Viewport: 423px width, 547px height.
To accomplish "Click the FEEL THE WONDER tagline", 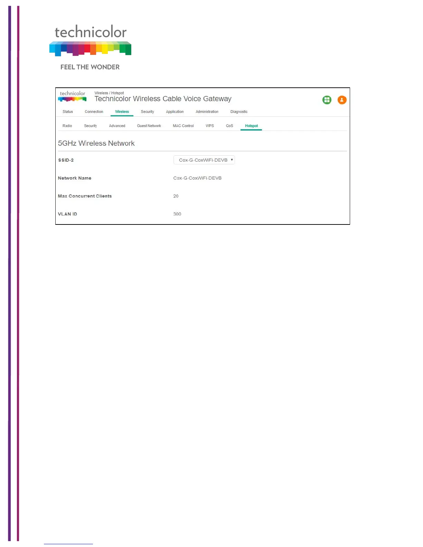I will pyautogui.click(x=90, y=67).
